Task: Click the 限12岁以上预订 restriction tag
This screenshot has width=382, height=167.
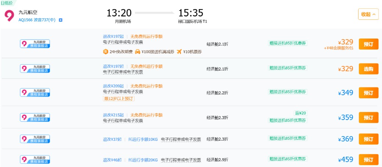Action: click(119, 99)
